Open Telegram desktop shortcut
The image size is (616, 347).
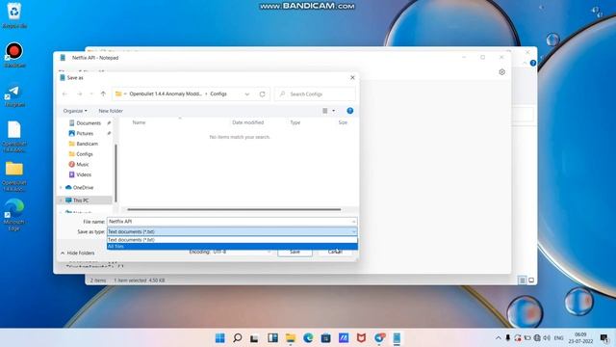tap(14, 96)
